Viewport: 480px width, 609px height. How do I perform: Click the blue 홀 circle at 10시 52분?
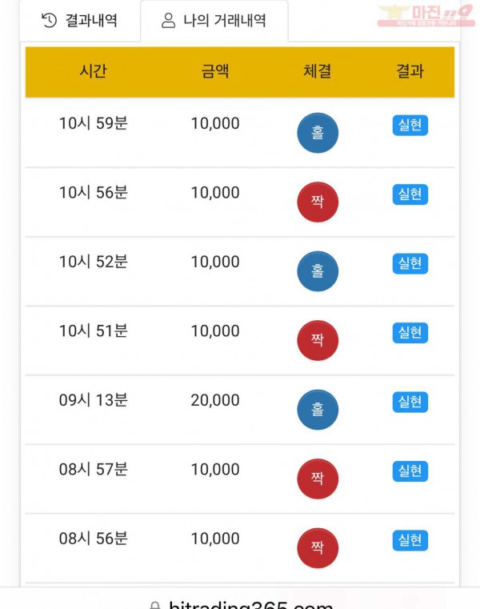coord(318,271)
